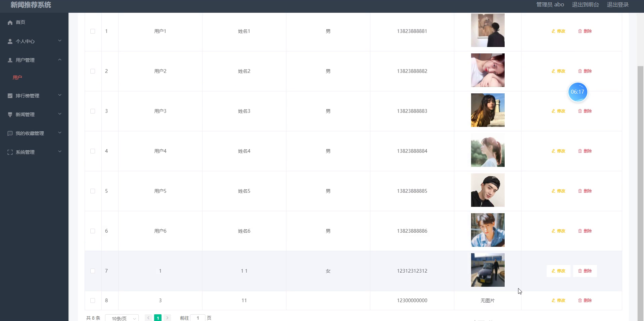Select the checkbox for row 用户2
644x321 pixels.
(x=93, y=71)
